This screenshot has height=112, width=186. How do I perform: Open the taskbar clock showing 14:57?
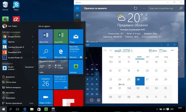pyautogui.click(x=180, y=108)
